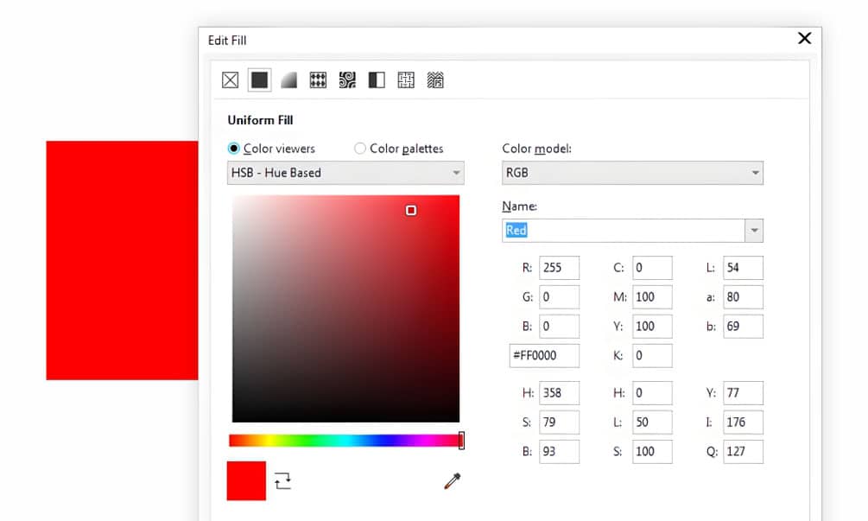Click the HSB S field showing 79

(559, 422)
